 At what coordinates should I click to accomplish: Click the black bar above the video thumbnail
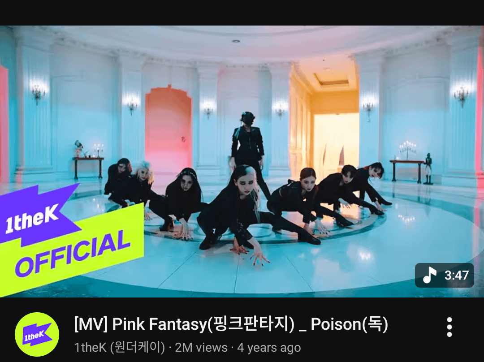tap(242, 13)
